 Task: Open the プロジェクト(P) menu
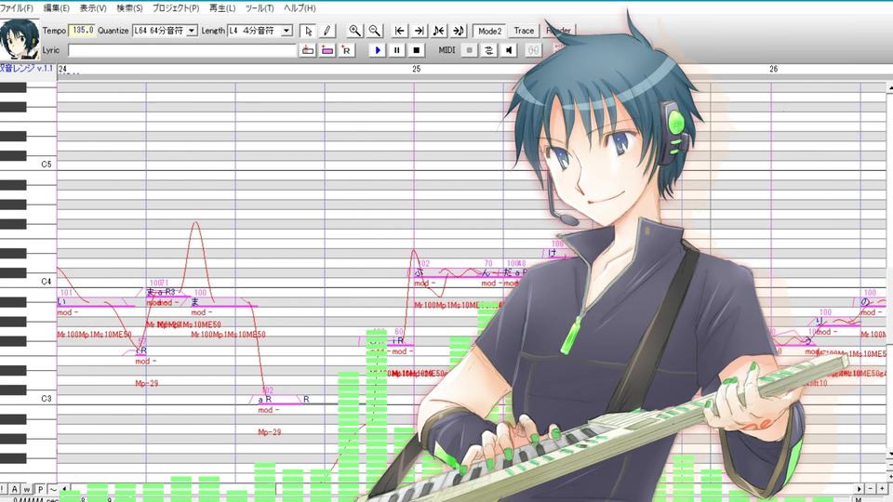pos(176,8)
